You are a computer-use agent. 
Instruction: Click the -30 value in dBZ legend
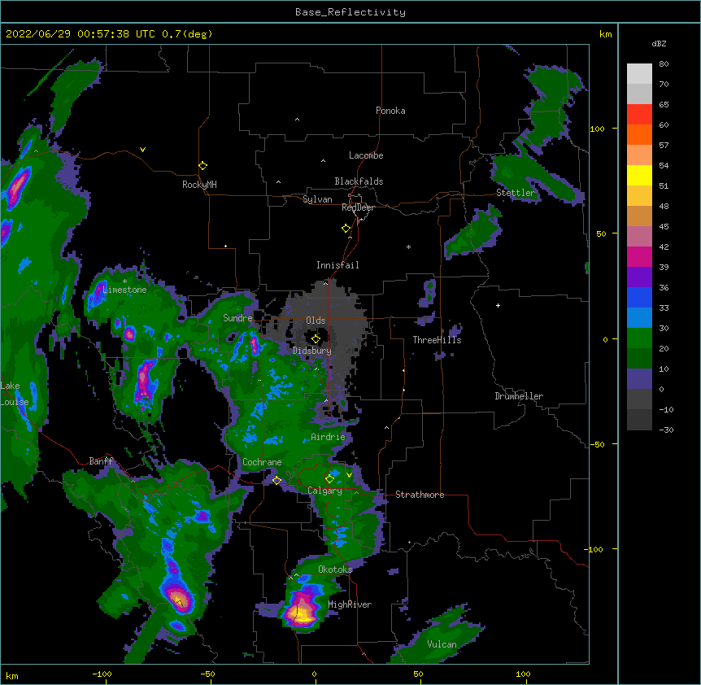(x=666, y=430)
